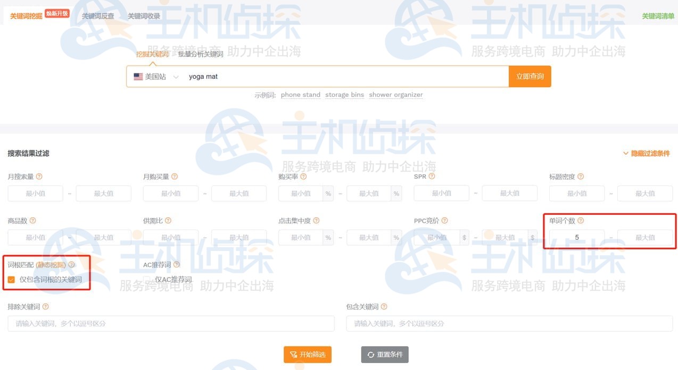Click the 立即查询 search button
Screen dimensions: 678x370
click(530, 76)
